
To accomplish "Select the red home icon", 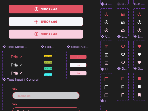I will coord(123,14).
